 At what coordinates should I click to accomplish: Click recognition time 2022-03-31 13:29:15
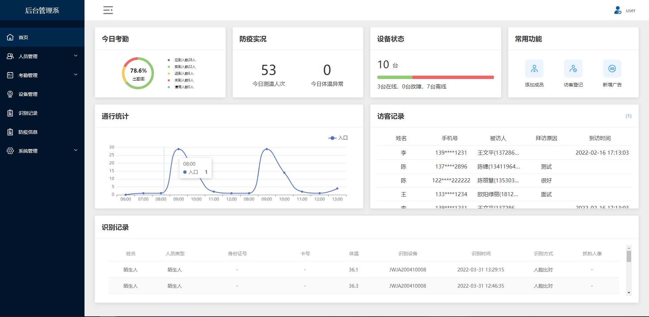tap(481, 270)
